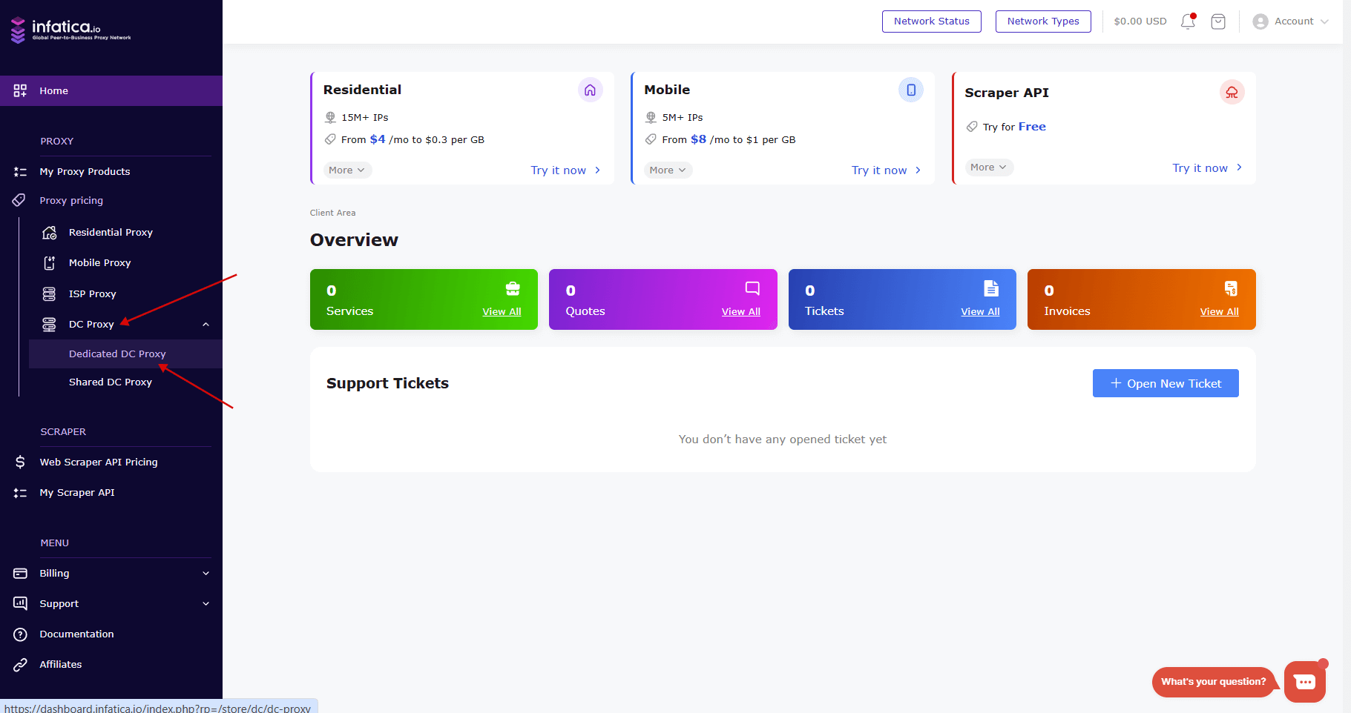Click the Affiliates link icon

coord(20,665)
